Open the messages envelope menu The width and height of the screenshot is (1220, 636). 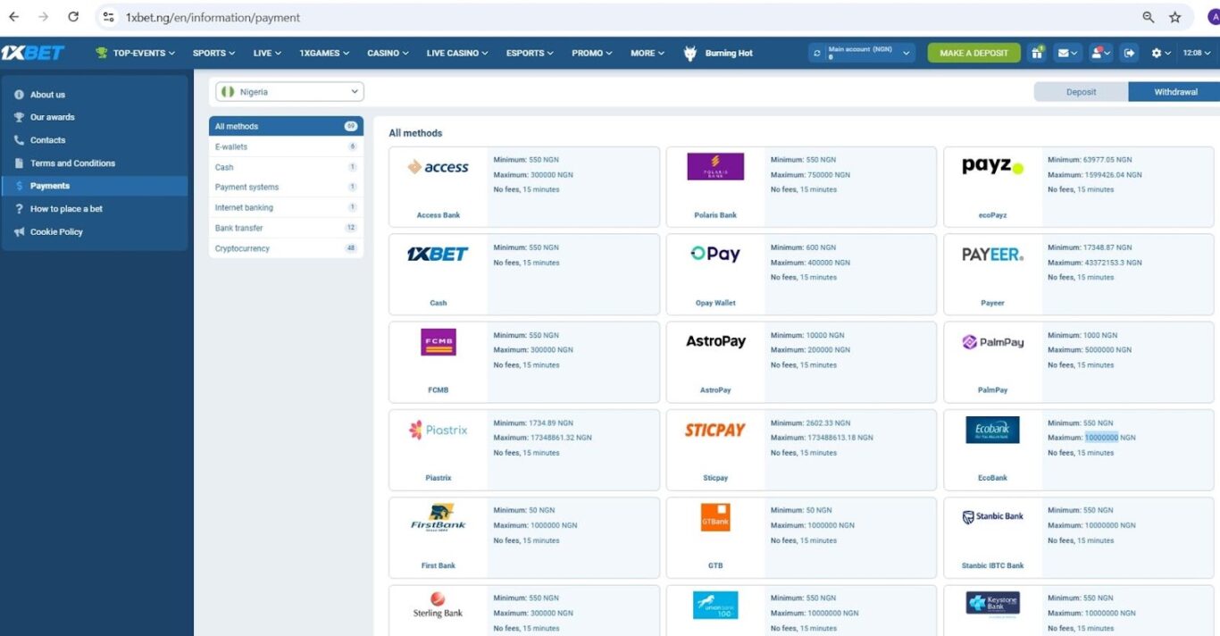tap(1068, 53)
